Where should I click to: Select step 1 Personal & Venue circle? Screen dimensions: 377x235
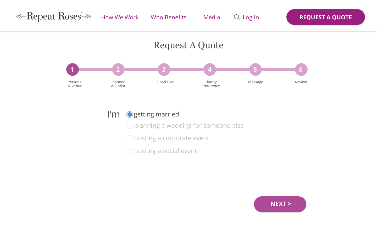73,69
